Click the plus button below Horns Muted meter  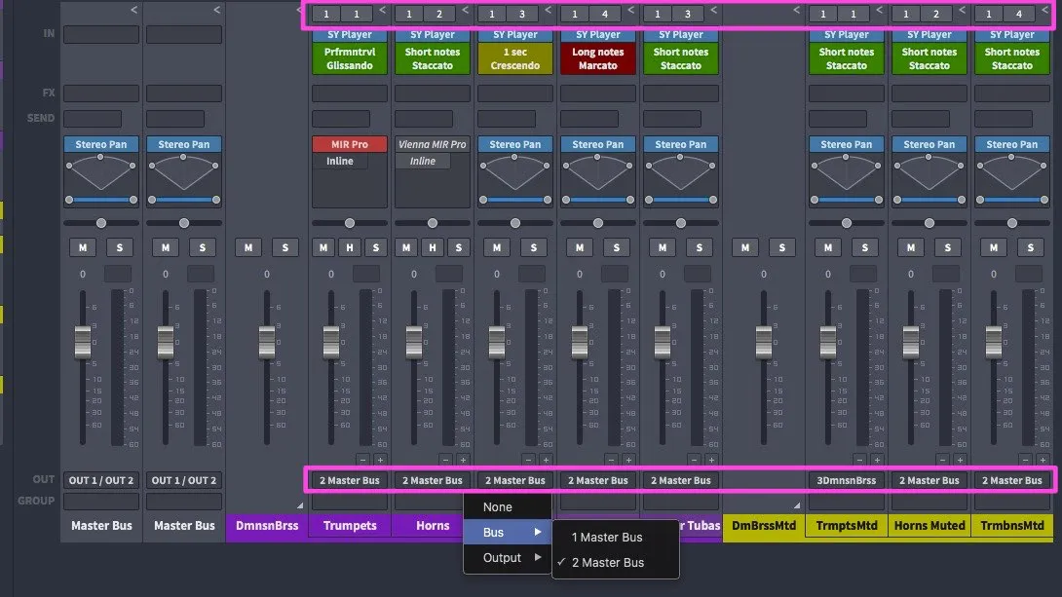point(959,460)
